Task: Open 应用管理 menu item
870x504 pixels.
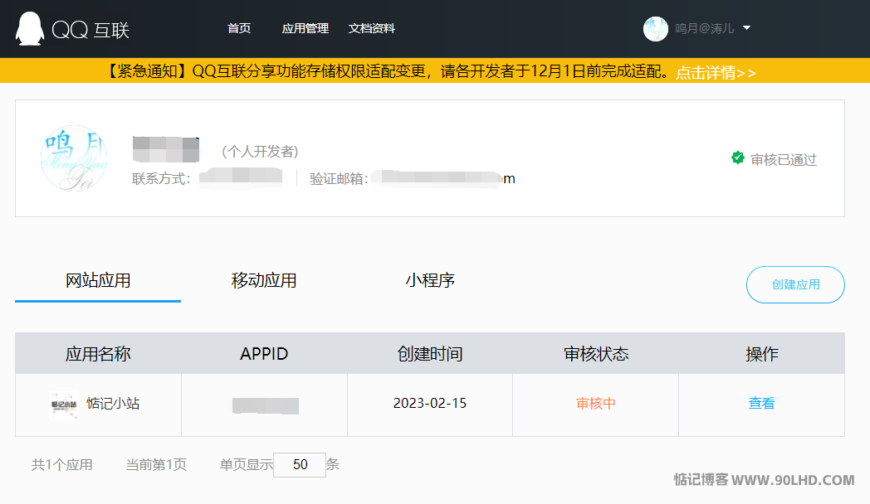Action: tap(305, 28)
